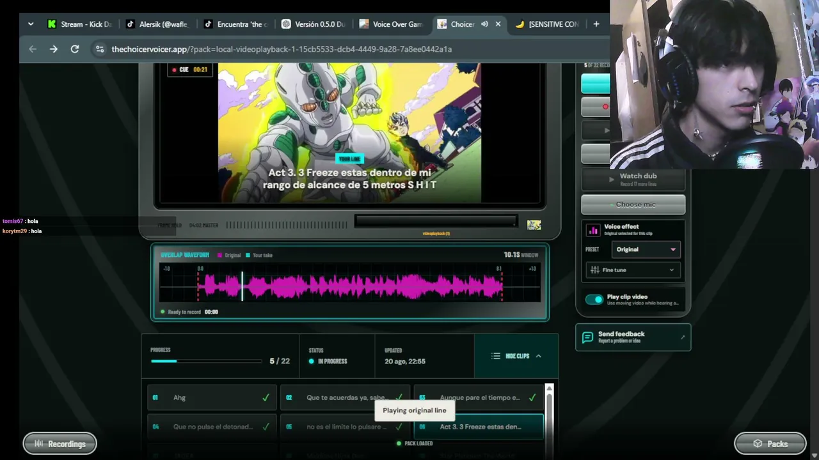Reload the page with the refresh icon
This screenshot has width=819, height=460.
click(75, 49)
